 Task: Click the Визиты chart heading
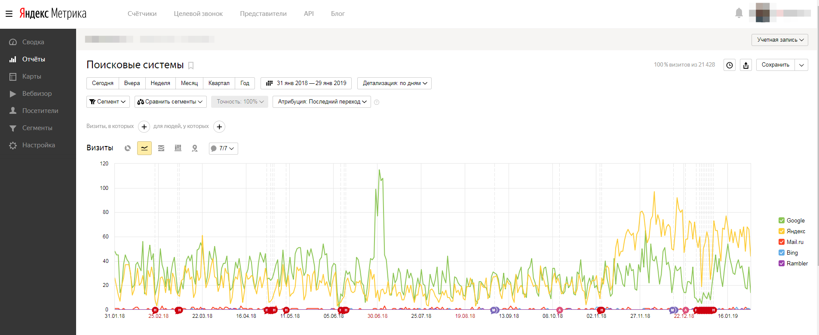(x=100, y=148)
